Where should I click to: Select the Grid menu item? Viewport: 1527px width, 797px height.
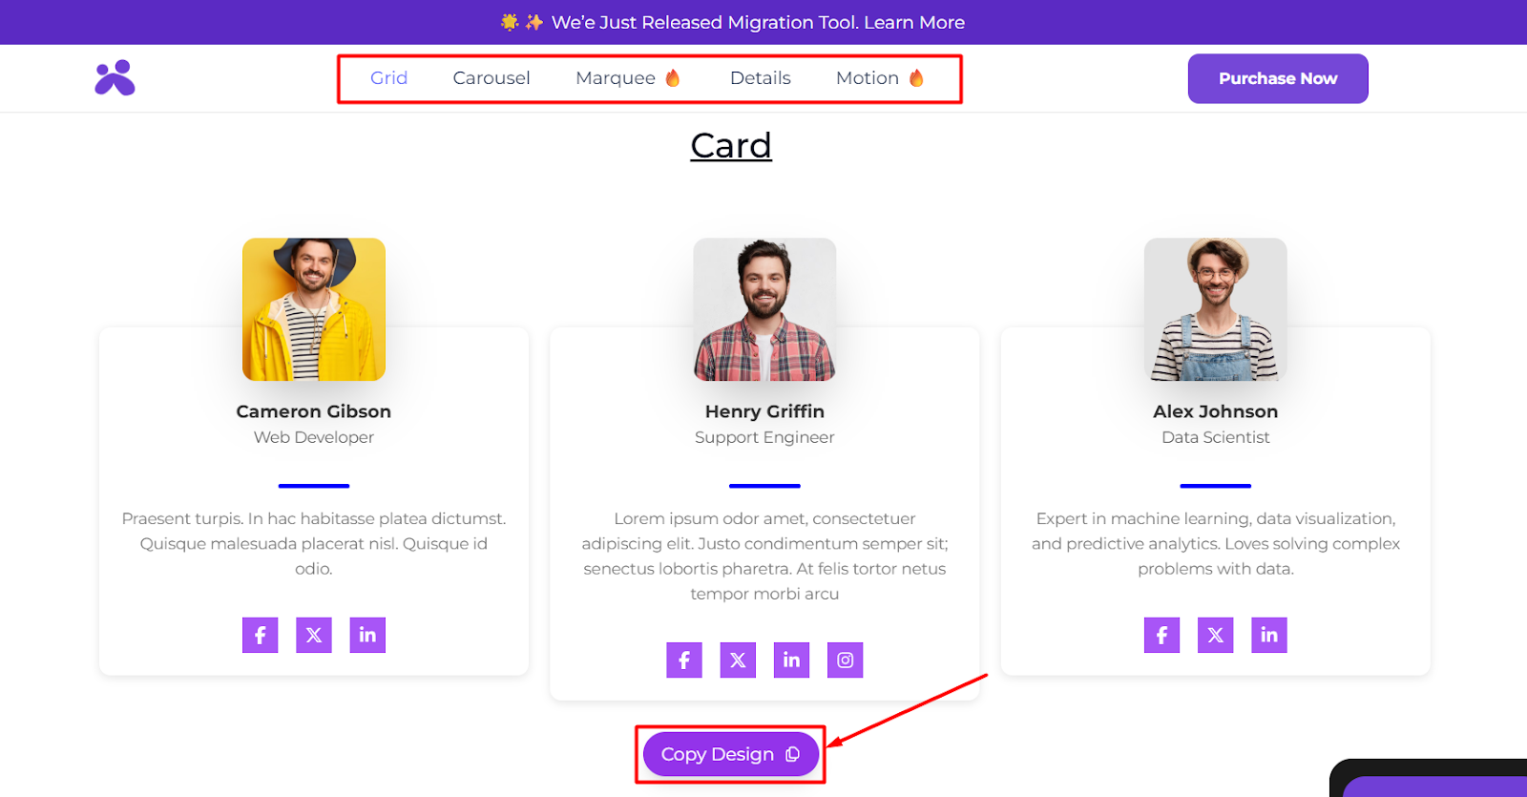(x=388, y=78)
